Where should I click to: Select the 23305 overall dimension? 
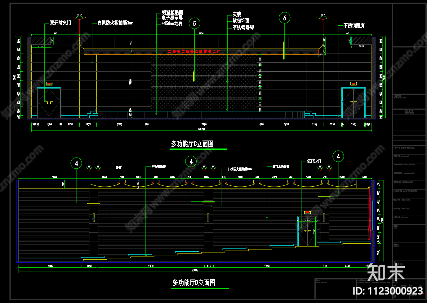[195, 270]
